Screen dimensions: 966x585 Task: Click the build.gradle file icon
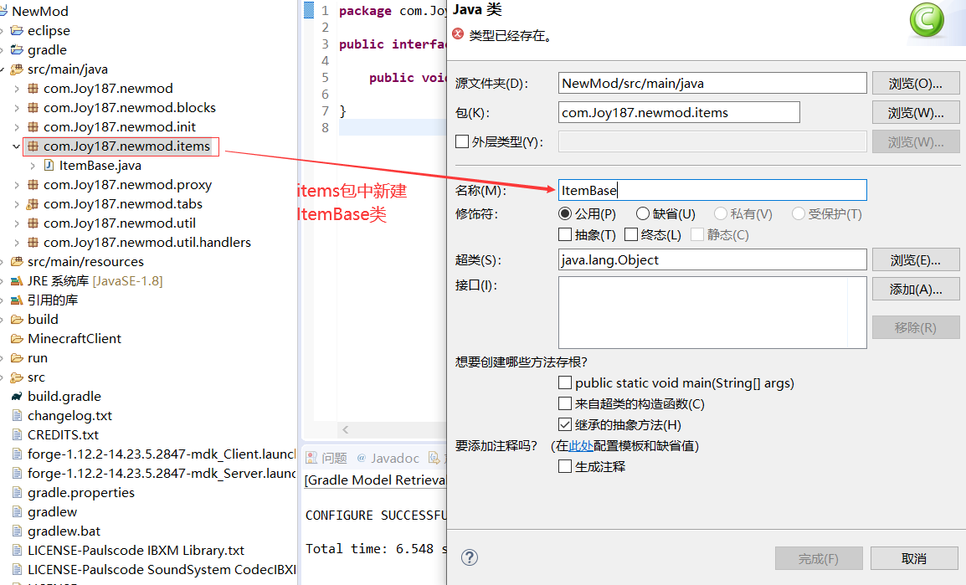tap(16, 396)
